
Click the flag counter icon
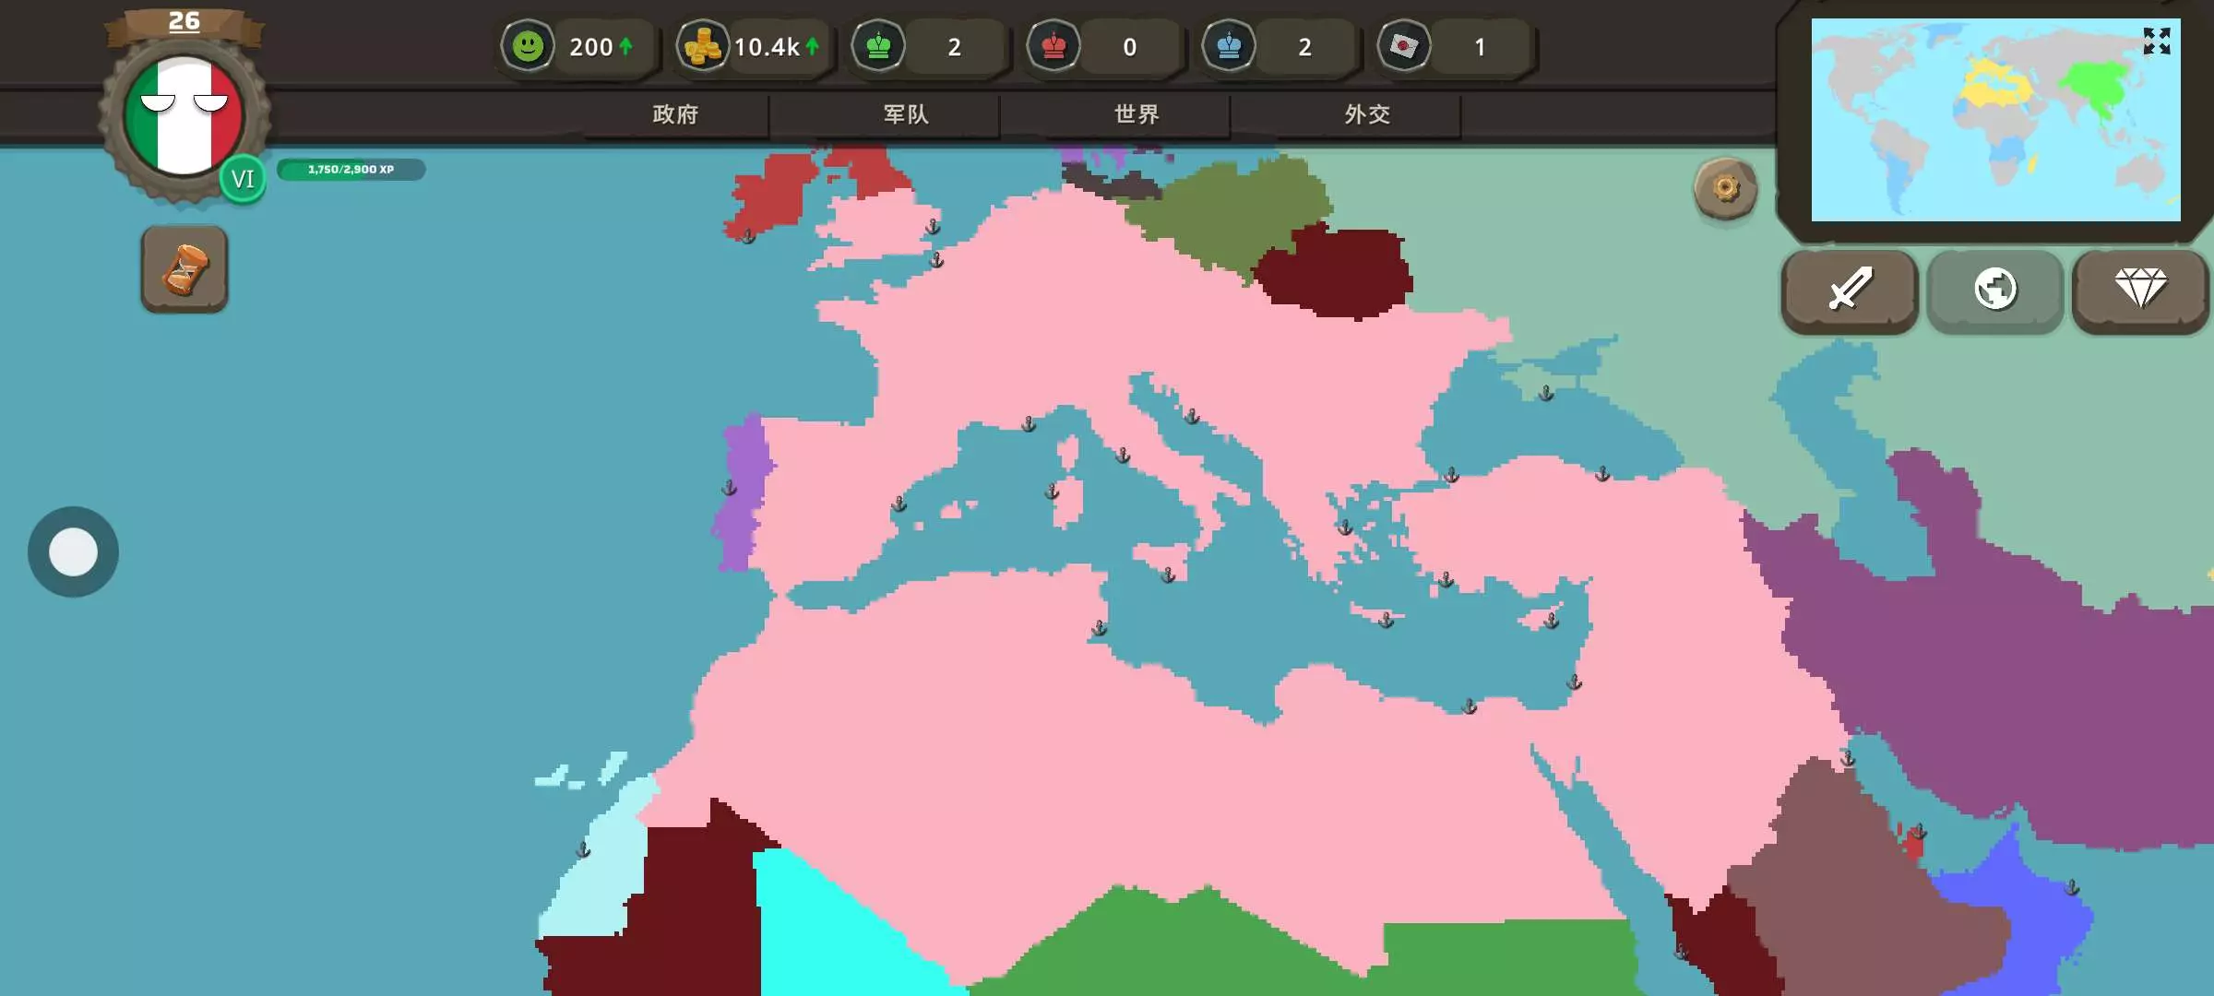click(1404, 46)
